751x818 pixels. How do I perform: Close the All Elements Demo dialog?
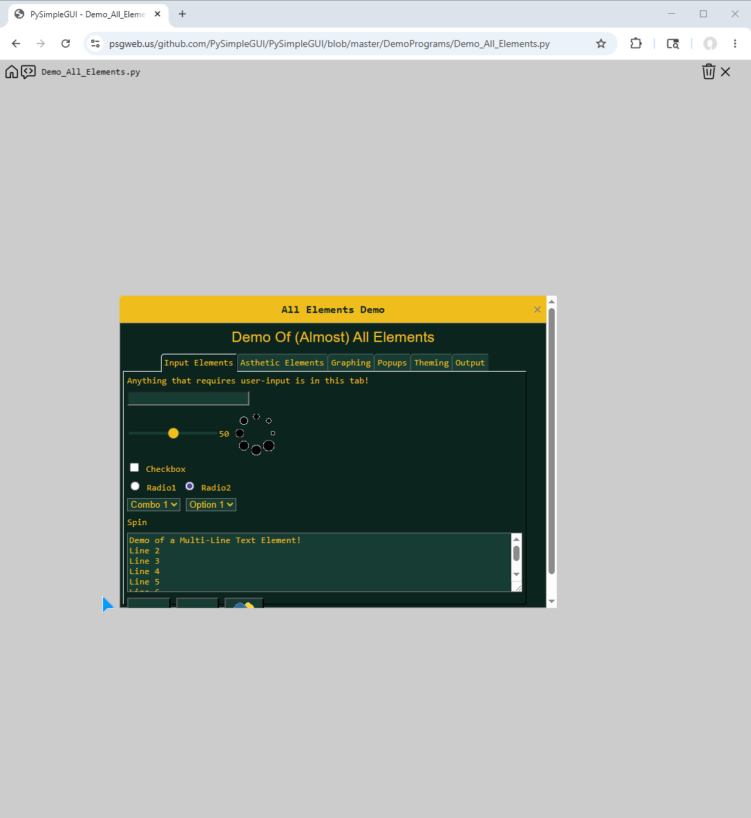click(x=538, y=310)
